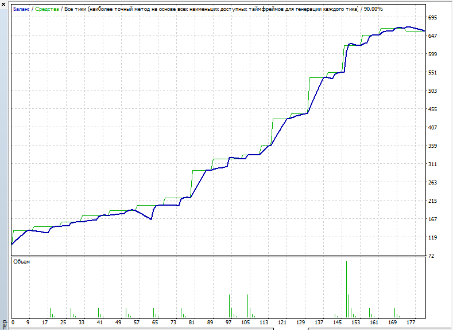Click trade number 177 on horizontal axis
The height and width of the screenshot is (330, 453).
click(411, 323)
